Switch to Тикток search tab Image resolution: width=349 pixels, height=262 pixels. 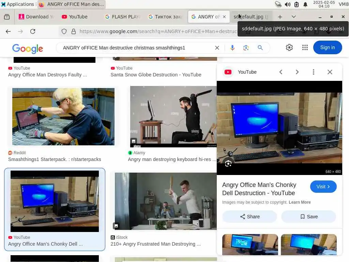point(165,17)
